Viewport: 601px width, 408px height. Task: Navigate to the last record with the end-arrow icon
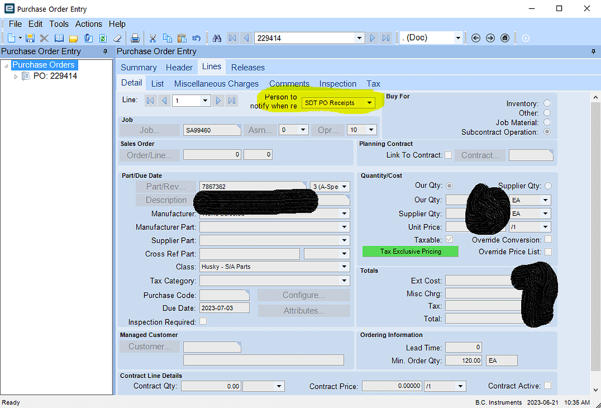(x=386, y=38)
